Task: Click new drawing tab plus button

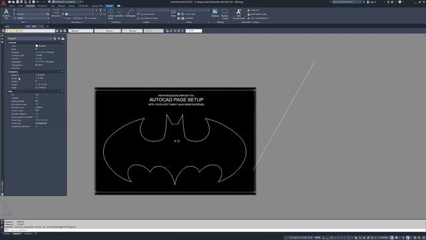Action: pos(47,27)
